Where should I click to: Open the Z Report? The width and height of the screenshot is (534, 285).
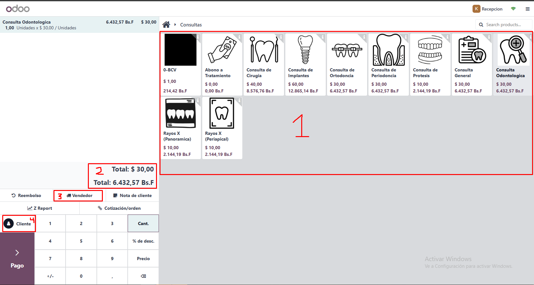[40, 208]
